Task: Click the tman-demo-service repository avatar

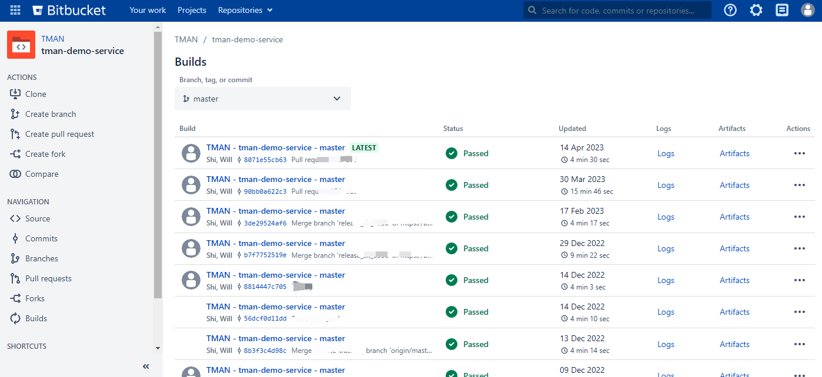Action: pyautogui.click(x=21, y=45)
